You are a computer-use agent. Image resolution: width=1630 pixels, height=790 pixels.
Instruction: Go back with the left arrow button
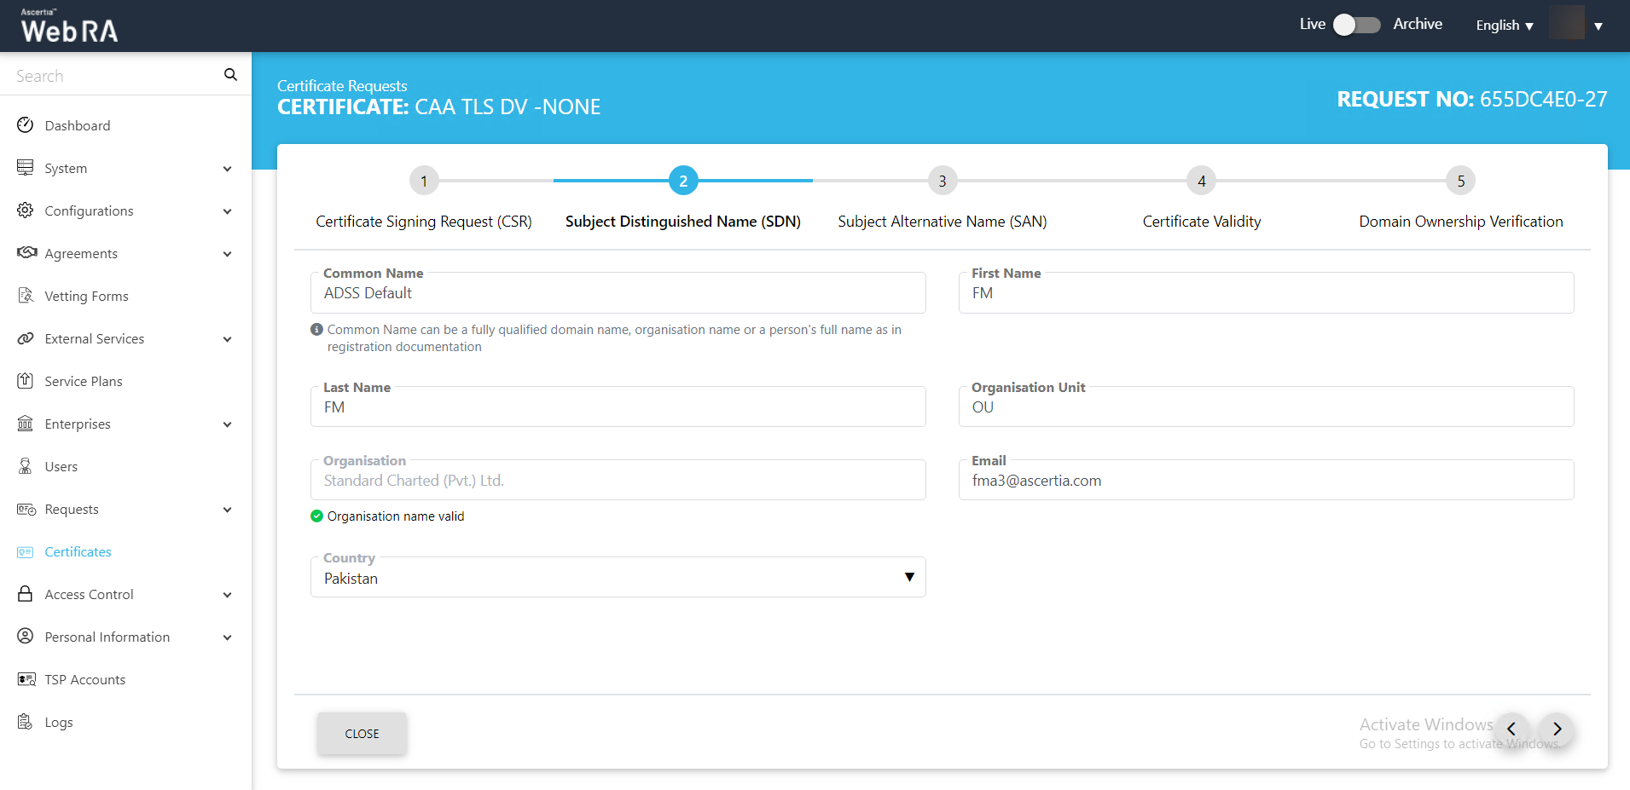click(x=1511, y=729)
